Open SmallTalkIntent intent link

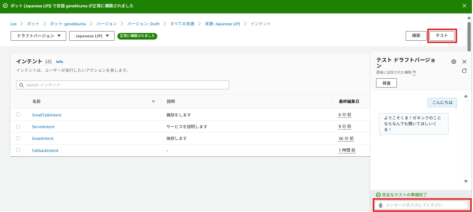[x=47, y=115]
